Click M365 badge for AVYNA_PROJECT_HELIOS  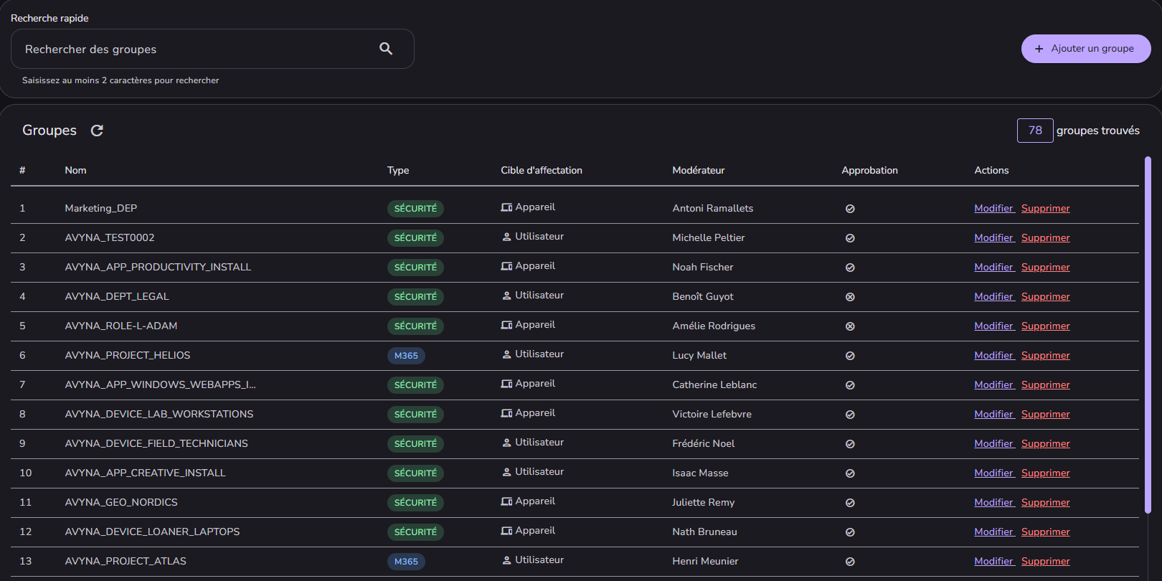(x=406, y=356)
